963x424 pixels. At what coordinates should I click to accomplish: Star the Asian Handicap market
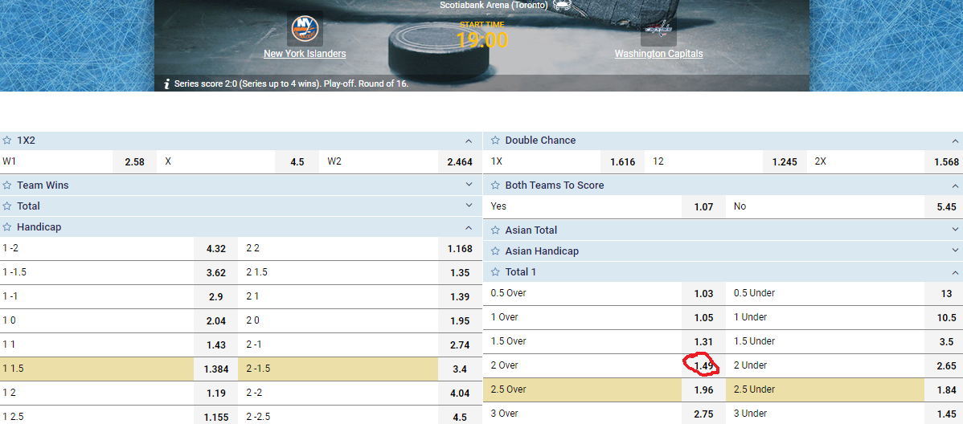point(496,251)
